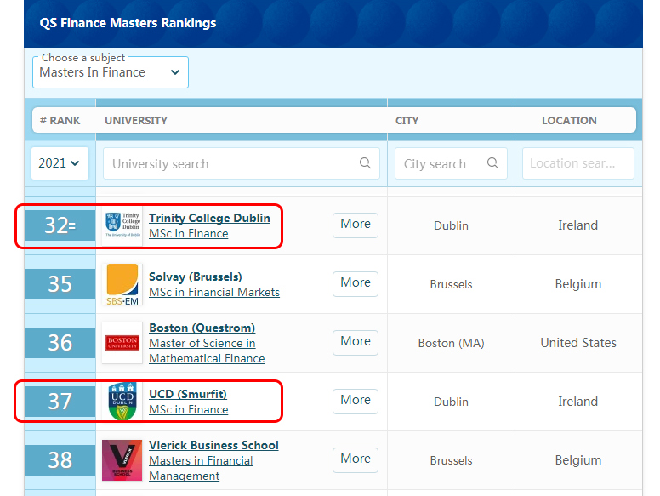
Task: Click the Trinity College Dublin logo
Action: 122,225
